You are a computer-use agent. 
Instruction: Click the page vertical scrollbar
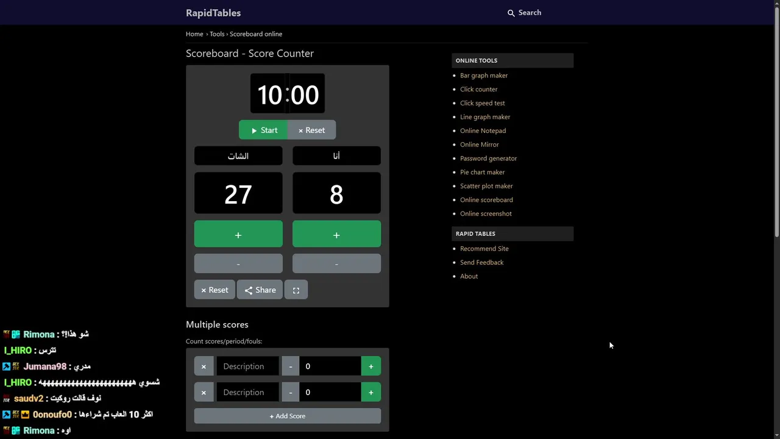(776, 122)
